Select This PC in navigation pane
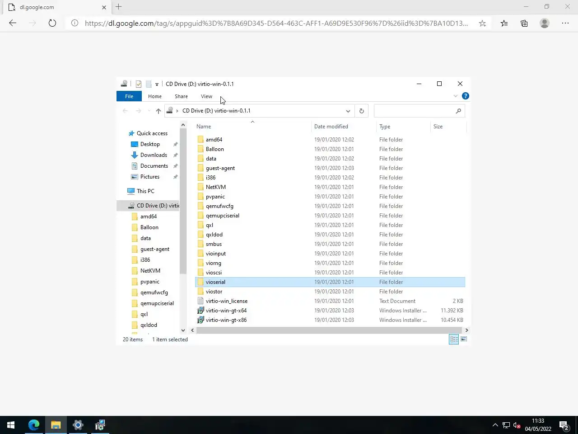 pyautogui.click(x=145, y=191)
